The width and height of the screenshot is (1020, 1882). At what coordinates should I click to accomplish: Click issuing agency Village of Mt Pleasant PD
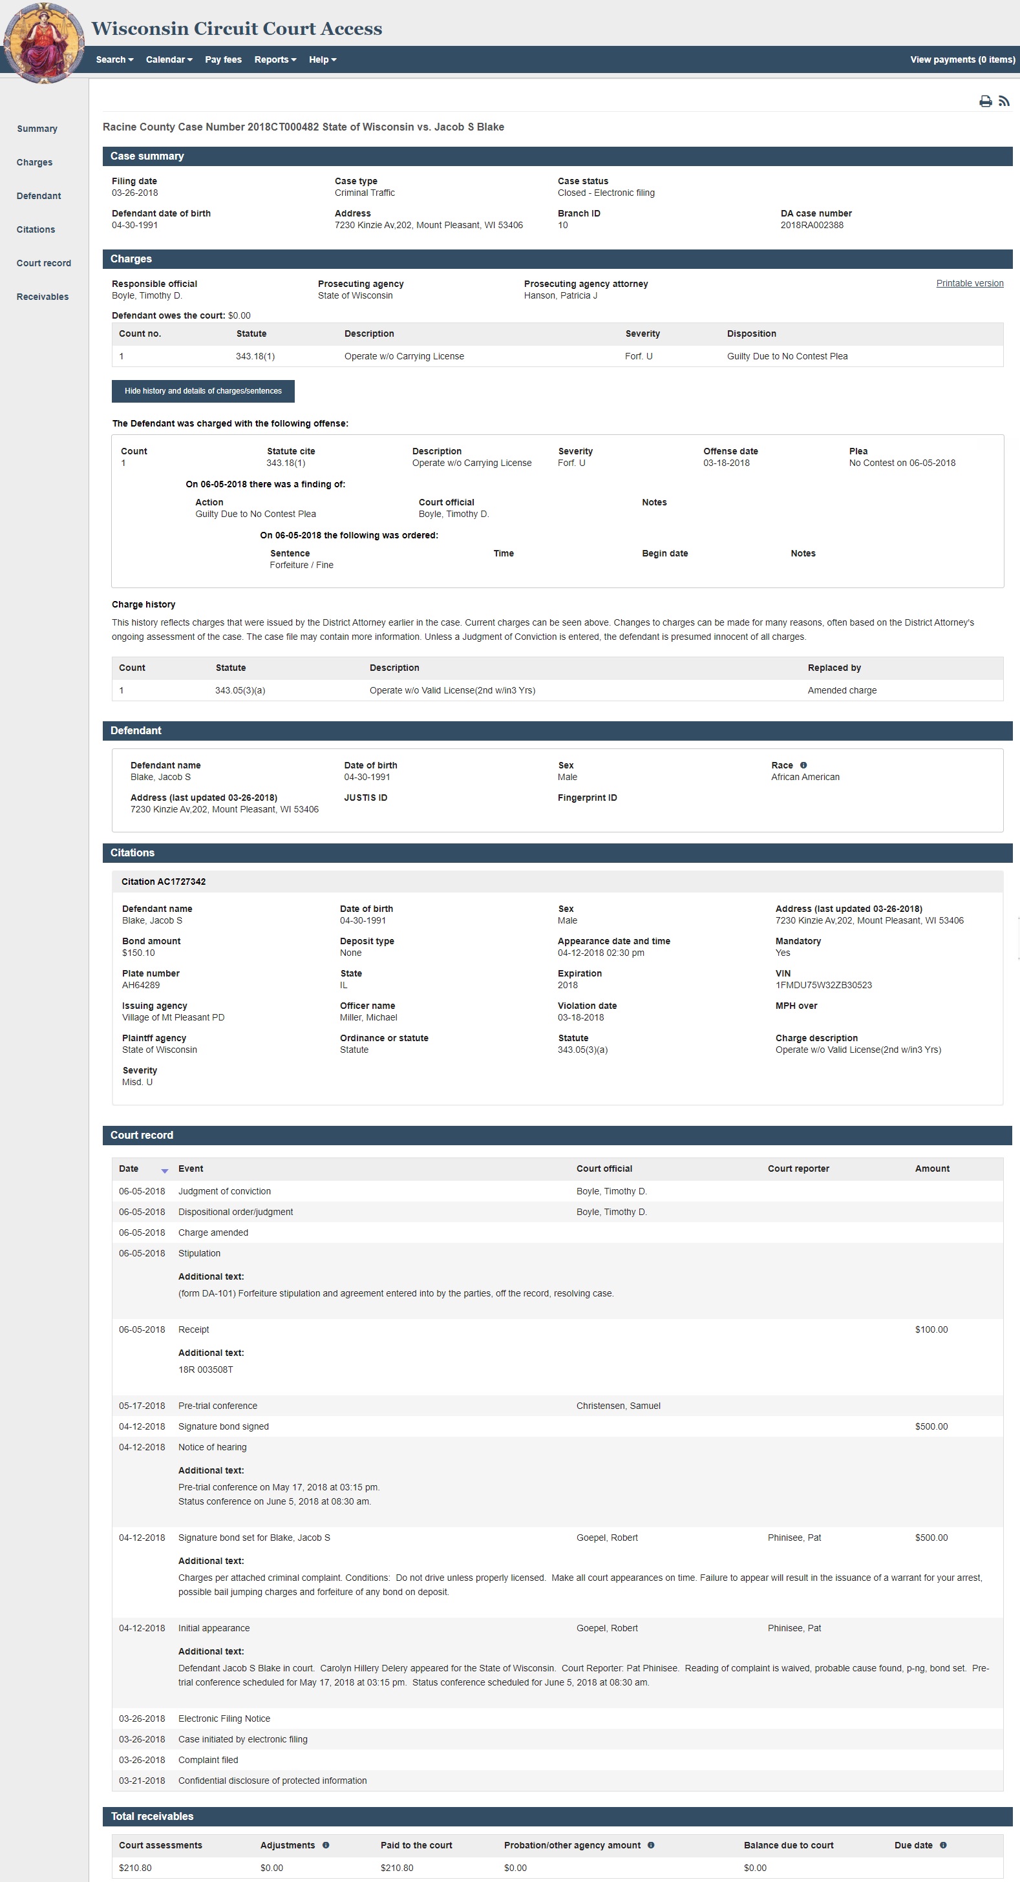click(x=173, y=1017)
